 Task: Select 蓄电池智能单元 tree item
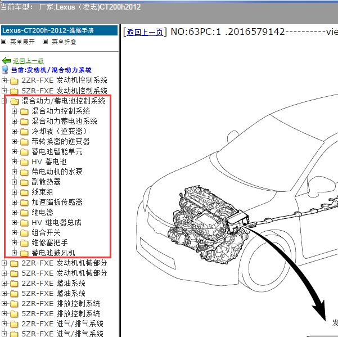[x=57, y=151]
